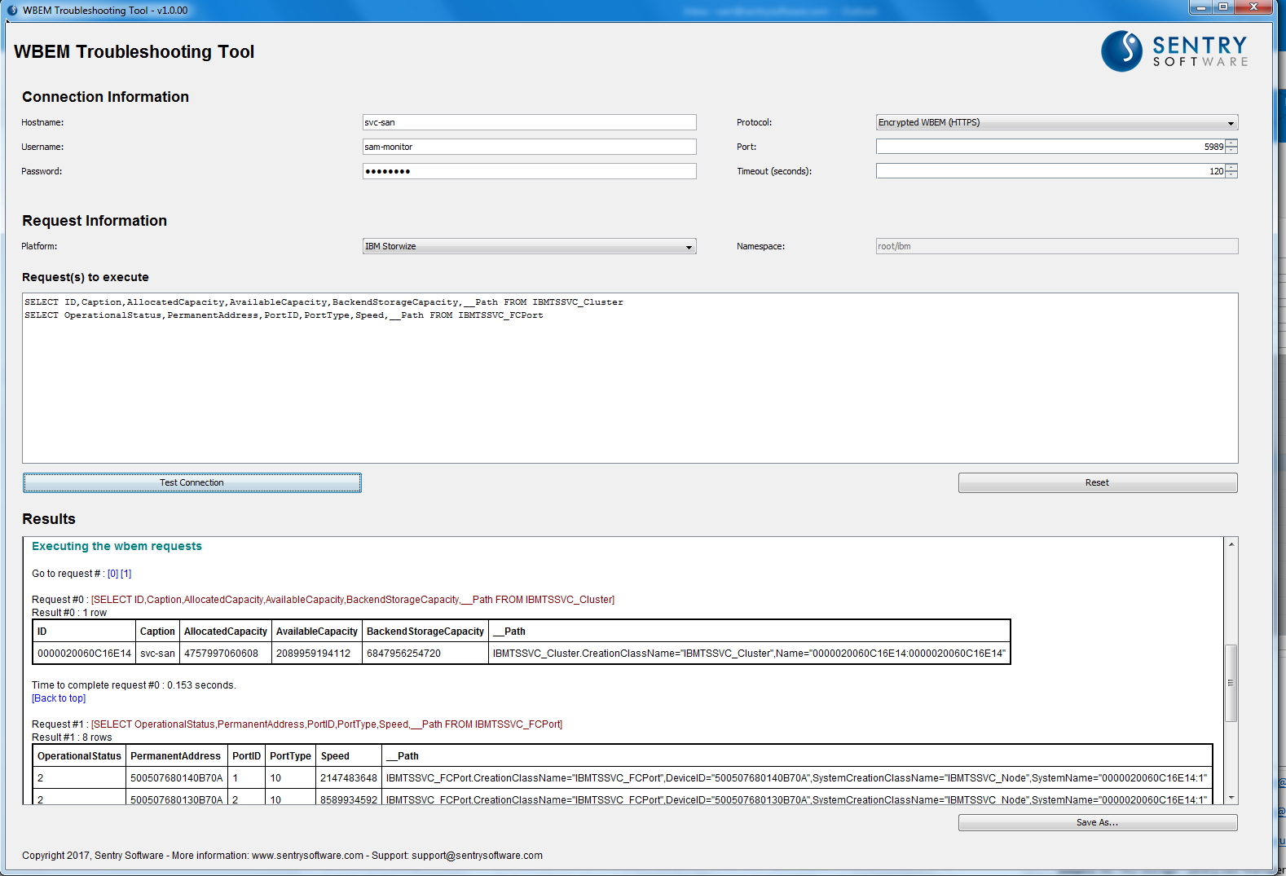The width and height of the screenshot is (1286, 876).
Task: Click the OperationalStatus column header
Action: pos(79,756)
